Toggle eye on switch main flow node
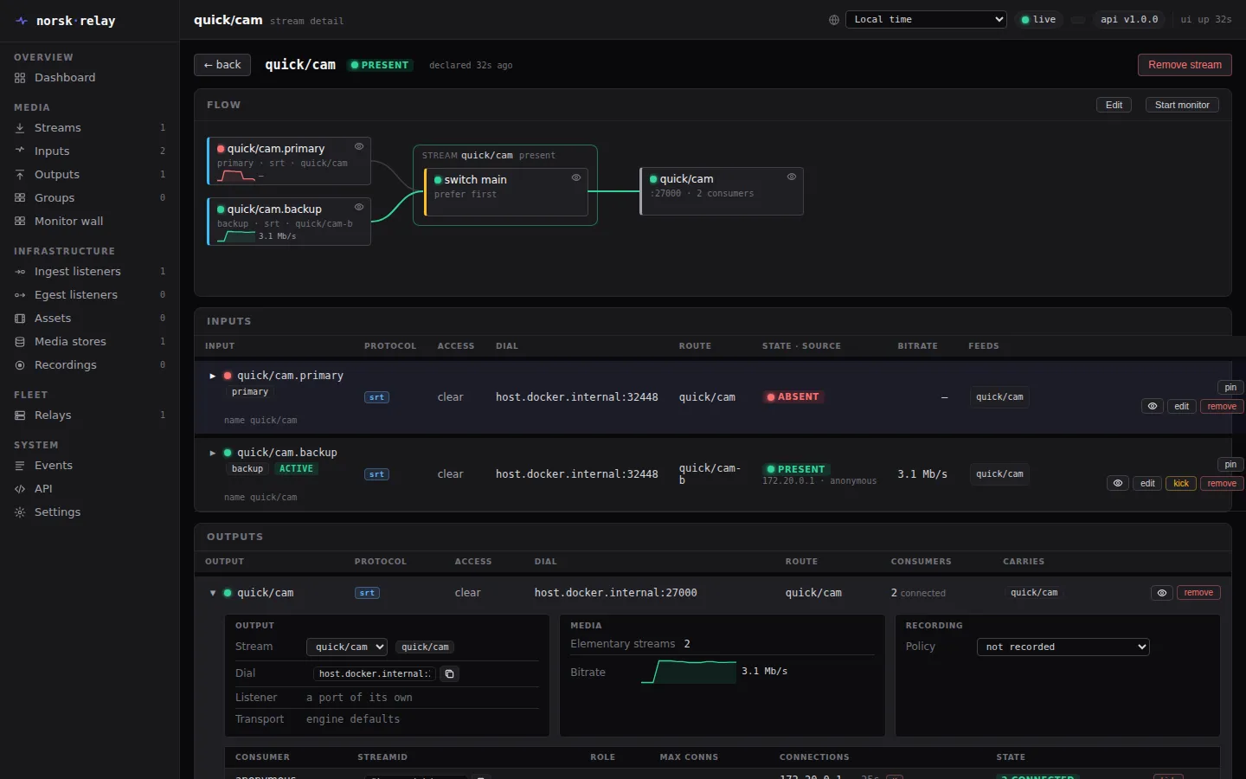Screen dimensions: 1246x779 [576, 177]
